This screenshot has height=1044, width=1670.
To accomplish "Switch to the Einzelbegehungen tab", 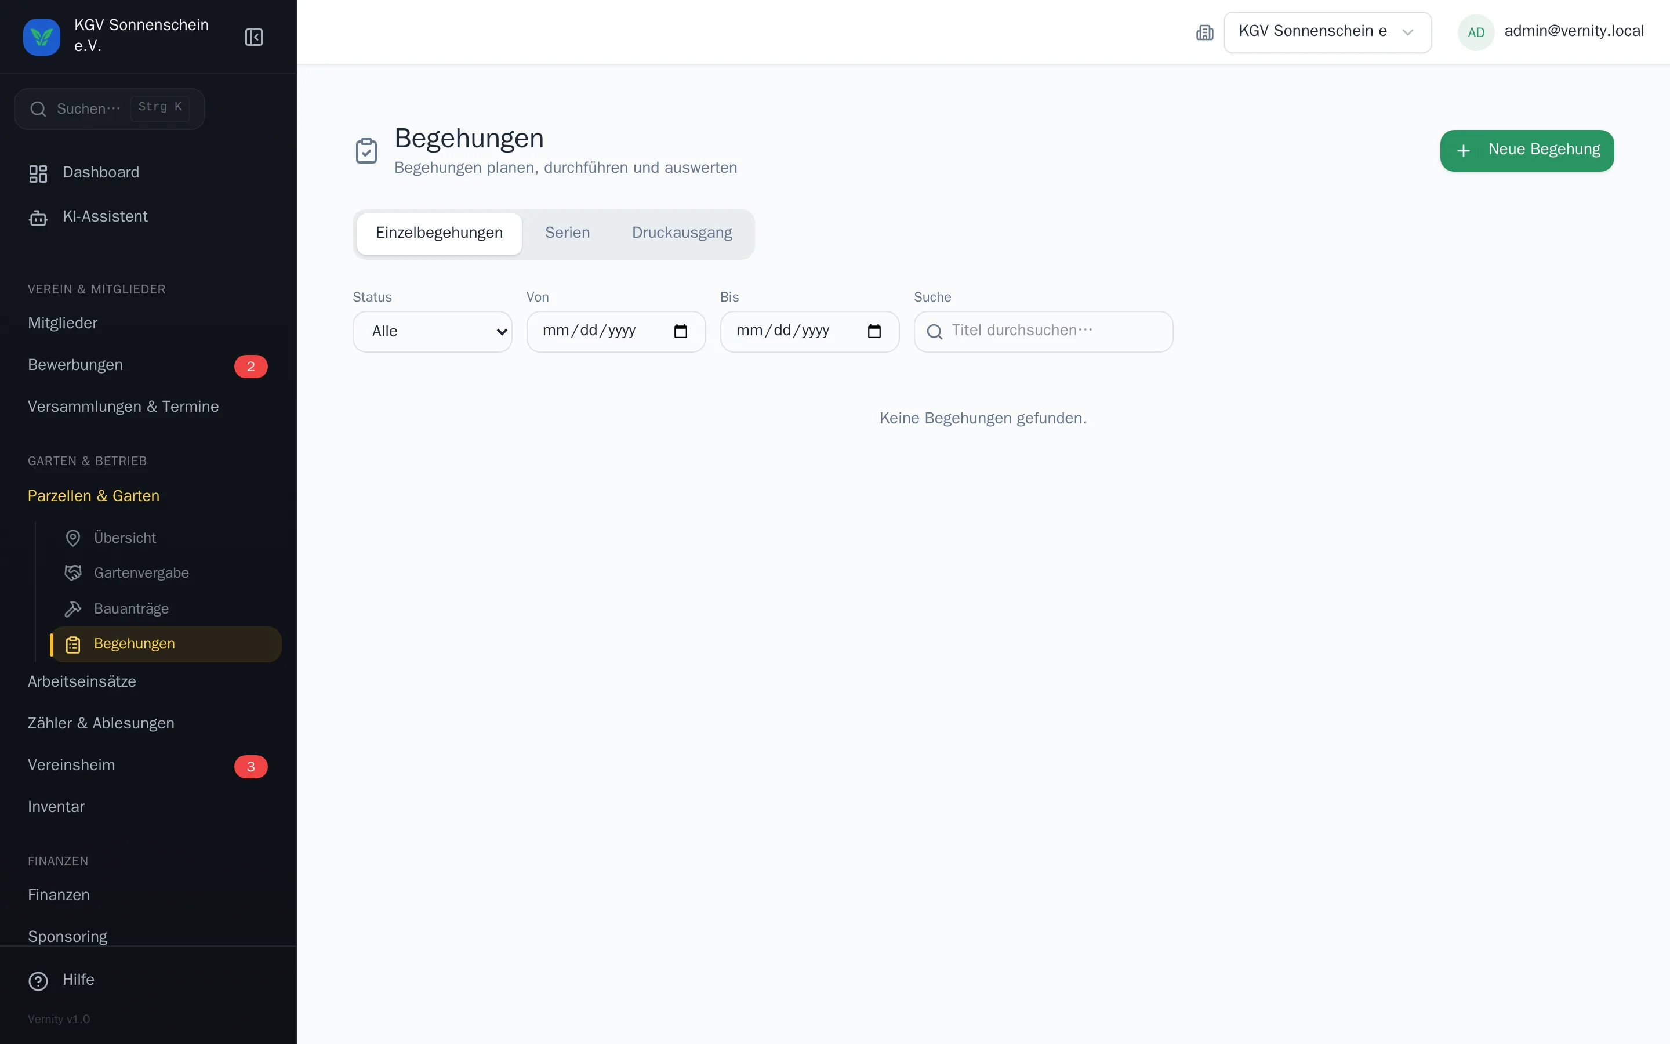I will coord(440,233).
